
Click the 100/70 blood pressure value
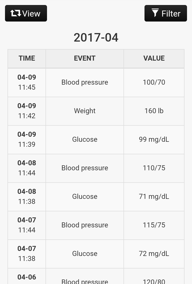(x=154, y=82)
